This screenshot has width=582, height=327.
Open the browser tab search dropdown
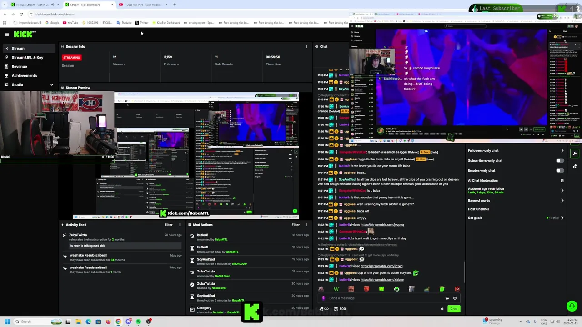tap(5, 5)
